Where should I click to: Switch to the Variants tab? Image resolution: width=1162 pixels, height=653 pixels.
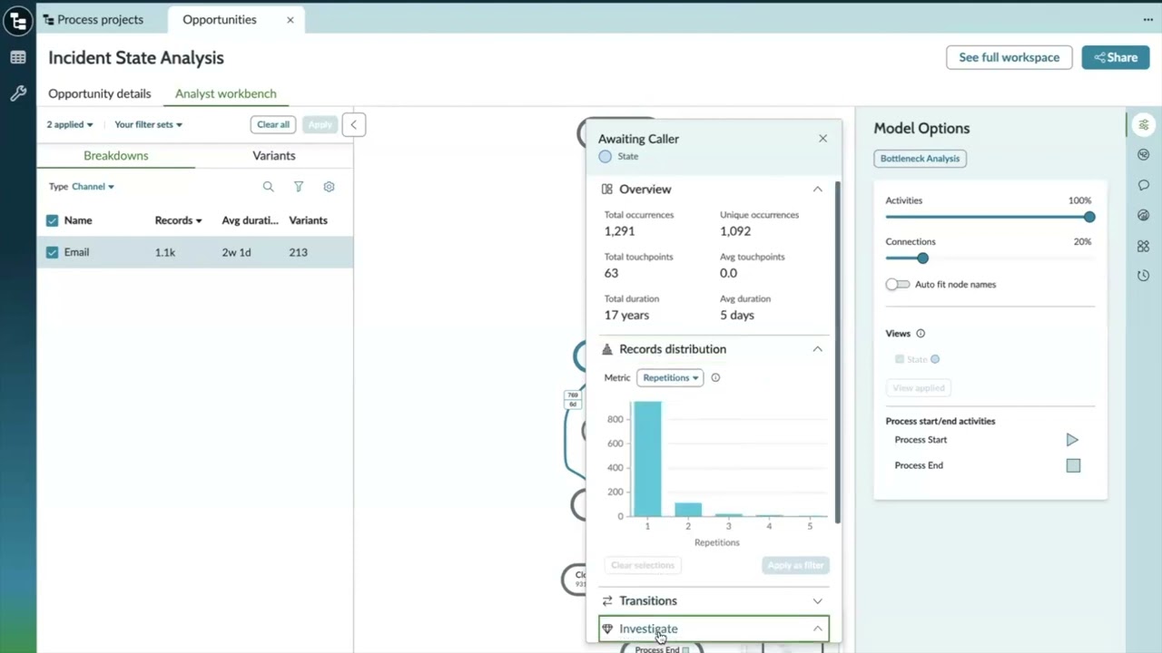(x=274, y=156)
